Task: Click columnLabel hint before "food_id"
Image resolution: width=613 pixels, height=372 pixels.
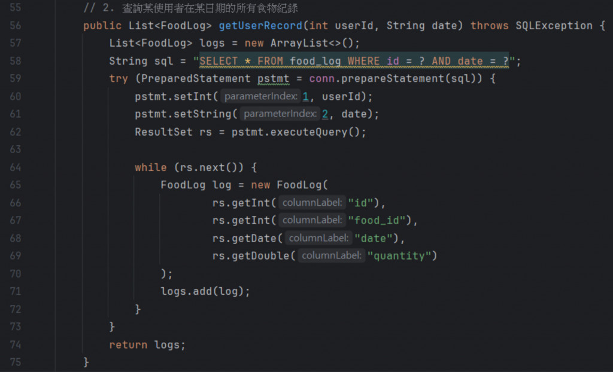Action: 312,220
